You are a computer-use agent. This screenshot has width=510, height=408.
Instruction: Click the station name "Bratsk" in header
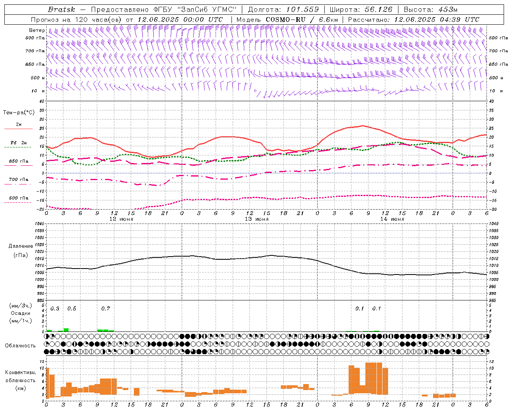tap(61, 10)
